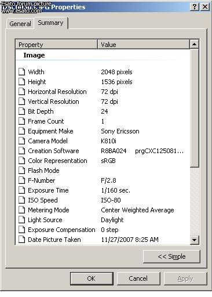Select the Exposure Compensation property label

[x=61, y=230]
